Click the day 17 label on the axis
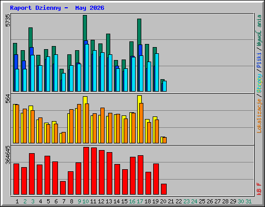This screenshot has width=265, height=207. point(140,201)
